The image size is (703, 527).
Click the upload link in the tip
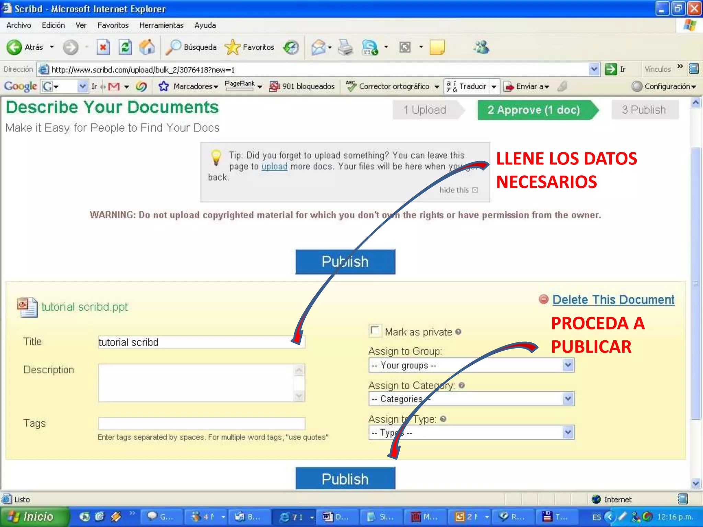(x=274, y=166)
